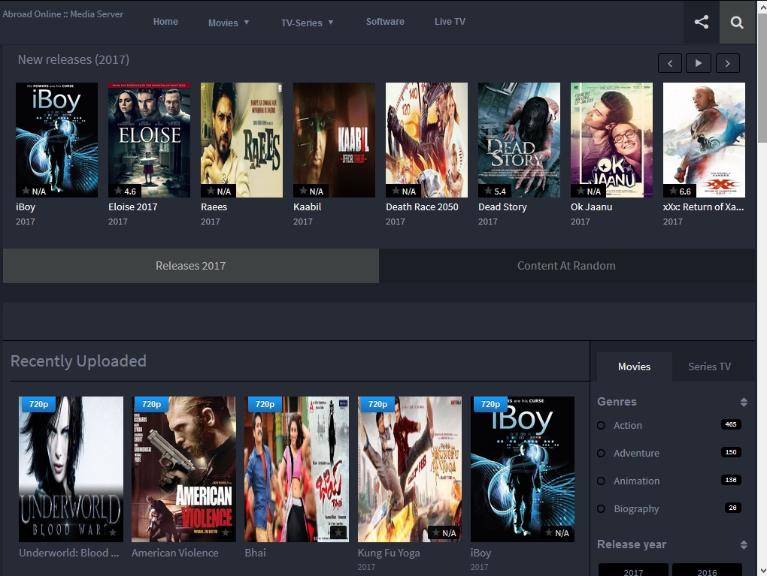Open the search magnifier icon

tap(737, 22)
